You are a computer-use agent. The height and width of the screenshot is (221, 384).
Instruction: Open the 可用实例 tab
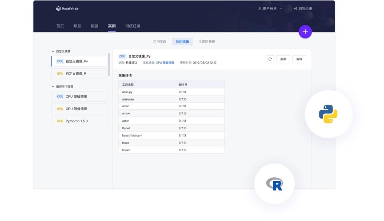coord(160,42)
